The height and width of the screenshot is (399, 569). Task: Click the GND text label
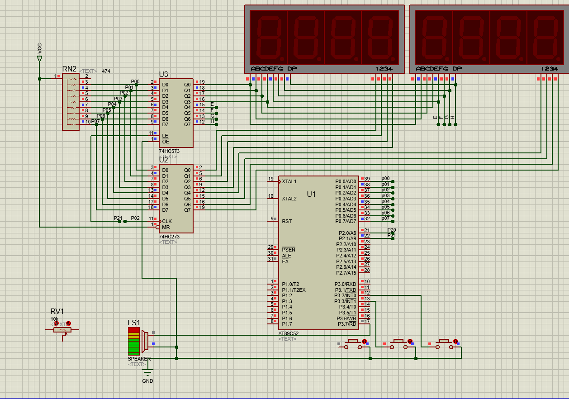click(147, 381)
